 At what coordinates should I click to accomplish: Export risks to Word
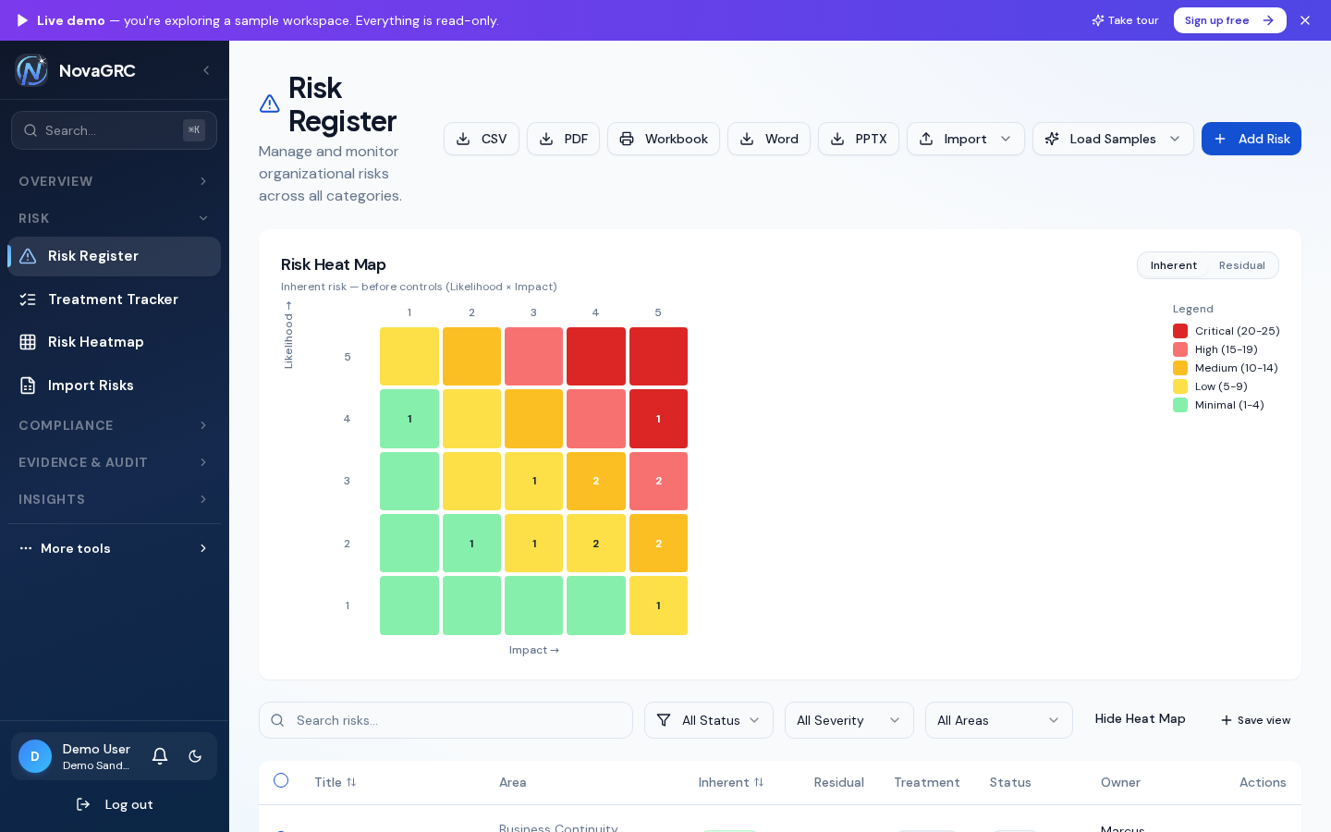[769, 139]
